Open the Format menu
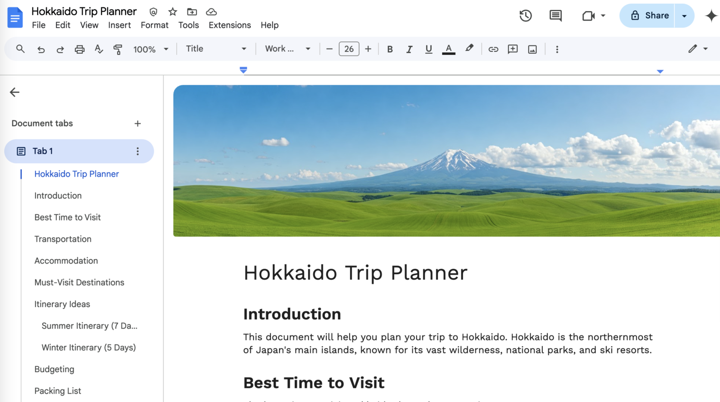720x402 pixels. pyautogui.click(x=154, y=25)
